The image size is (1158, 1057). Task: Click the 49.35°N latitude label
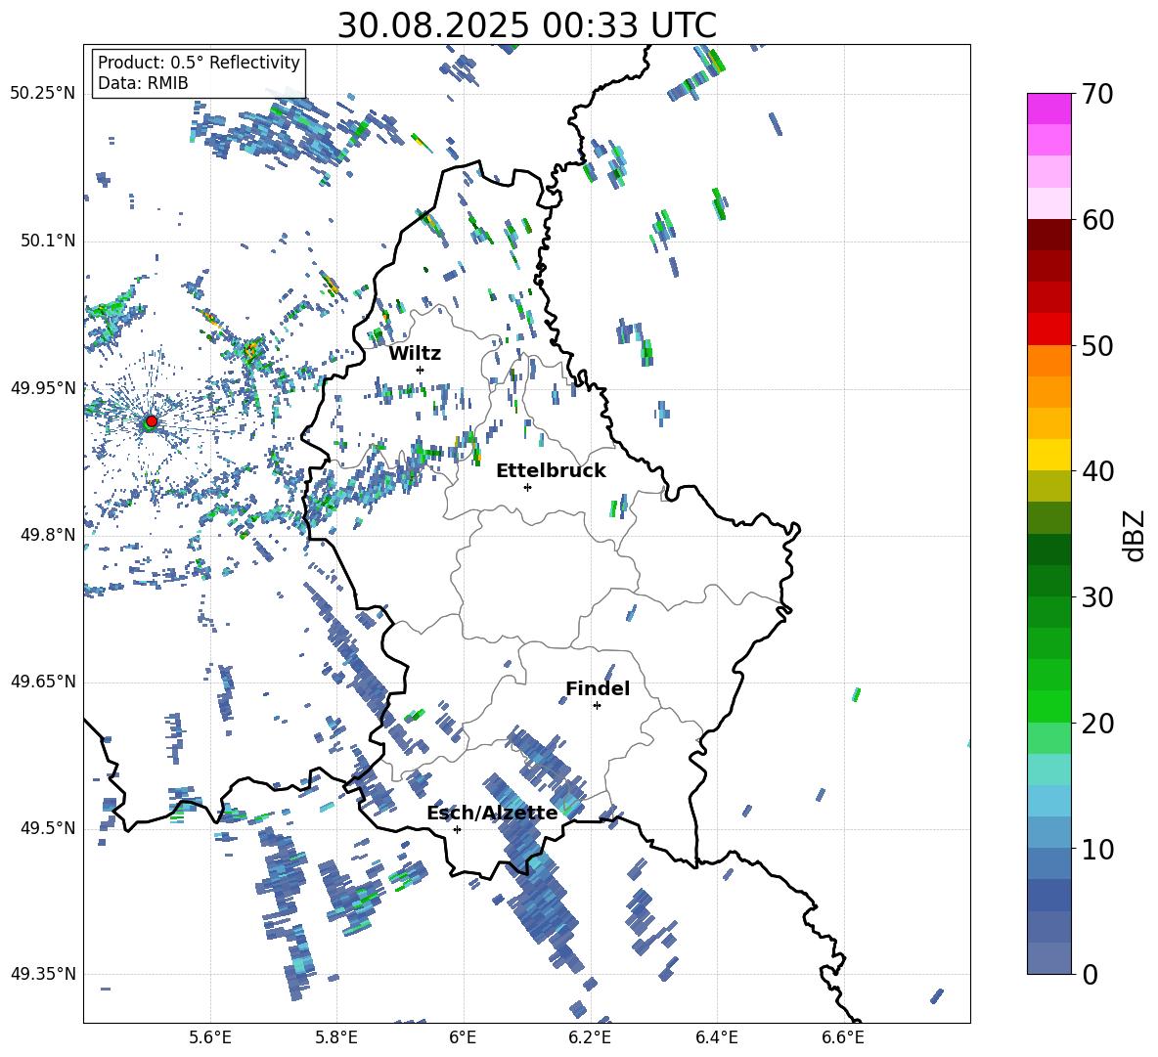coord(43,974)
